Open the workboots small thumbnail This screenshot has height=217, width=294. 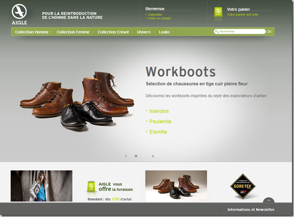coord(176,186)
